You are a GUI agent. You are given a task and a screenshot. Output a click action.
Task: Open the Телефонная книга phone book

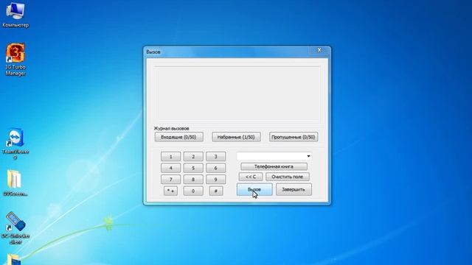[x=274, y=166]
